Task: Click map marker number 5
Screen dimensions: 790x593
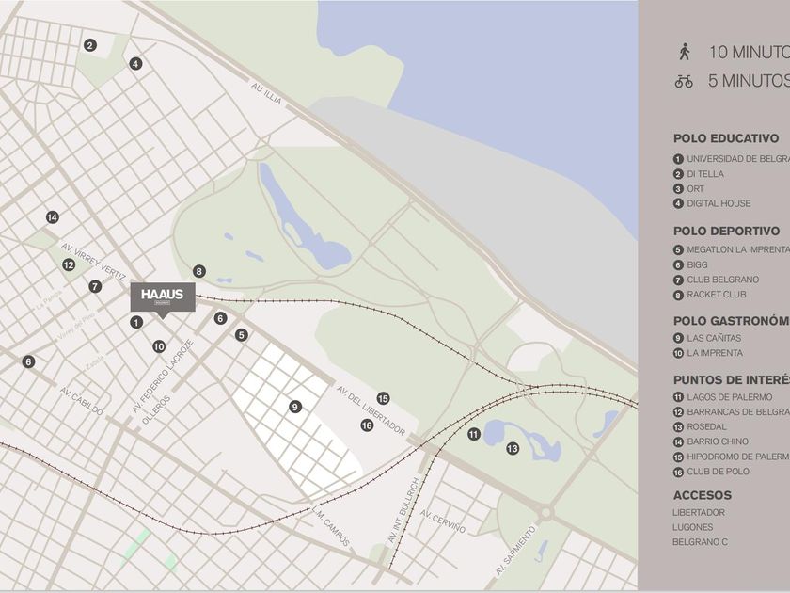Action: click(x=242, y=335)
